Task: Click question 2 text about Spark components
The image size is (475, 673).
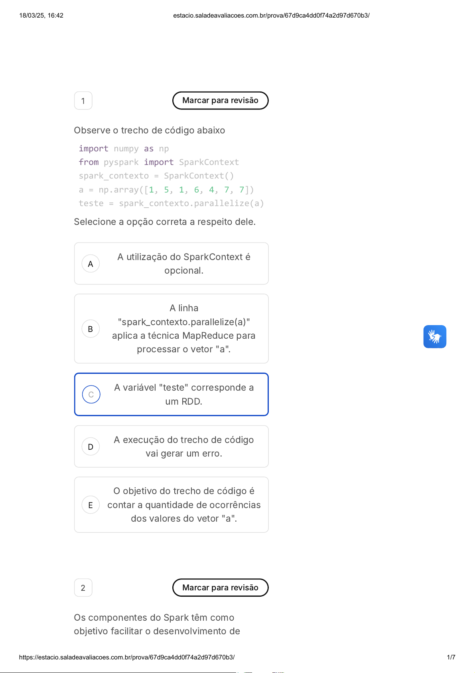Action: click(157, 624)
